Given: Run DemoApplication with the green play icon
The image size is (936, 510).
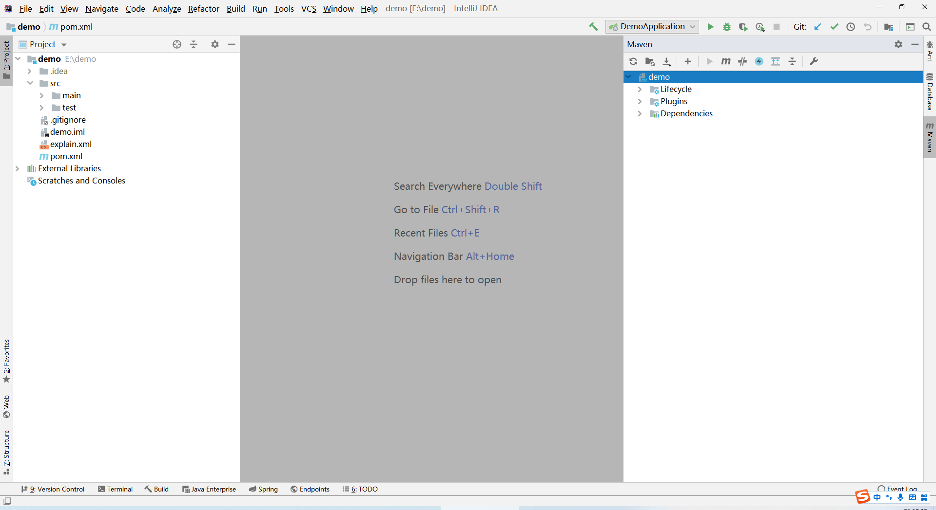Looking at the screenshot, I should pos(710,27).
